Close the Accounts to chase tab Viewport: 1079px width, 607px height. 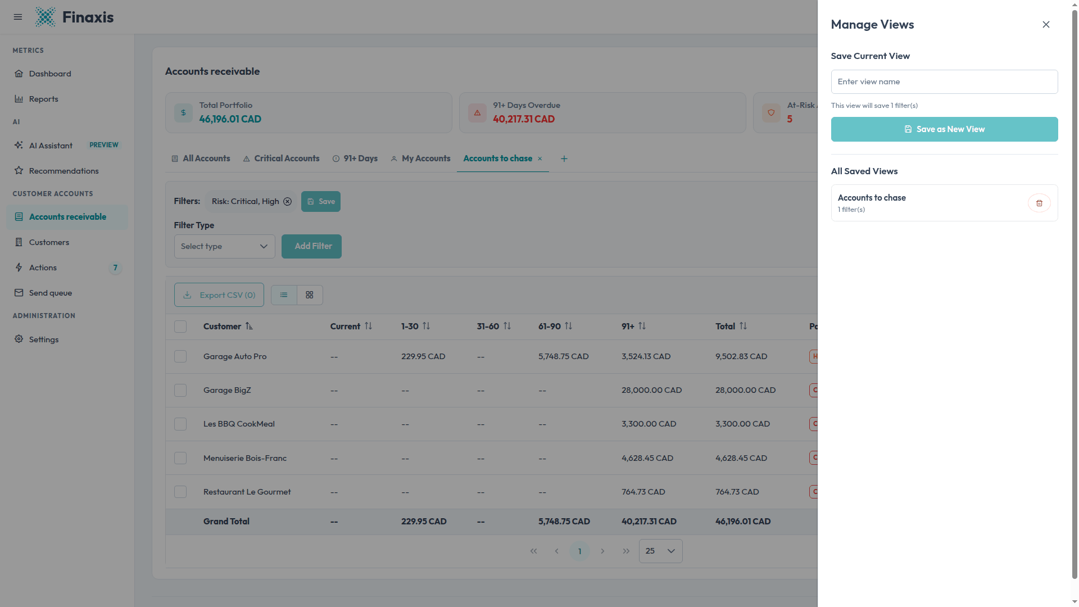(x=540, y=159)
